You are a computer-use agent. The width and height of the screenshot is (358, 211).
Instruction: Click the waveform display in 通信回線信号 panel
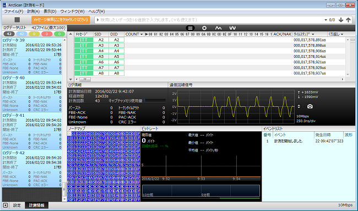point(236,107)
